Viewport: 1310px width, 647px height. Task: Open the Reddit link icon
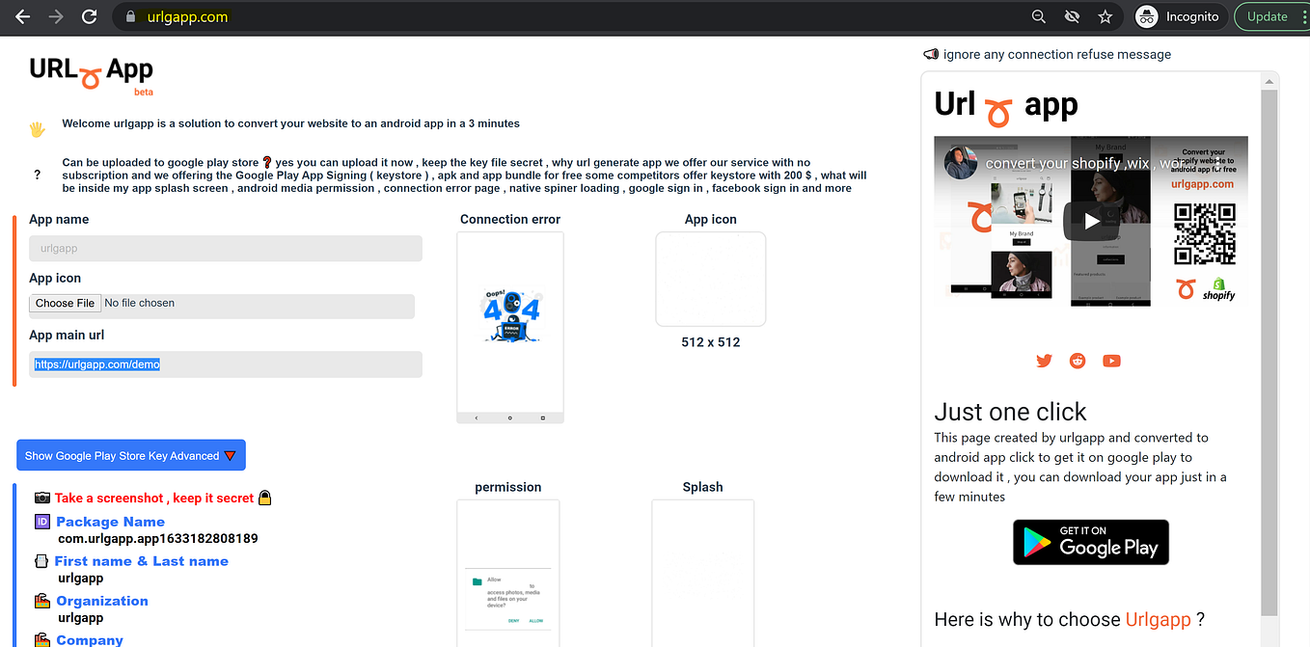click(1078, 361)
